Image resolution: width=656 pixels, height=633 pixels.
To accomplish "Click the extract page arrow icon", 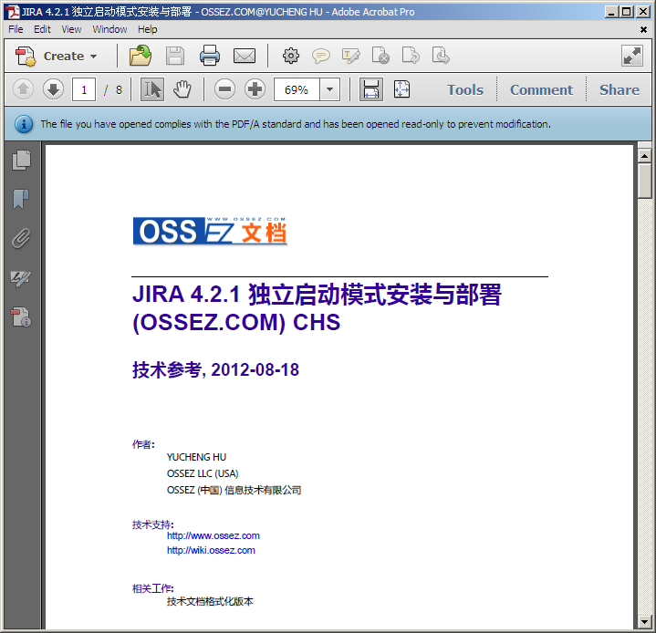I will pyautogui.click(x=411, y=56).
